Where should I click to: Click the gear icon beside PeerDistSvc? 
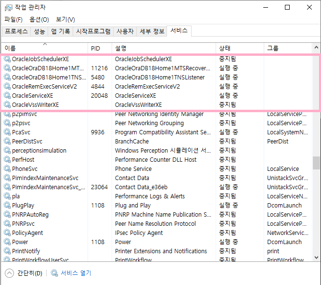(x=7, y=141)
